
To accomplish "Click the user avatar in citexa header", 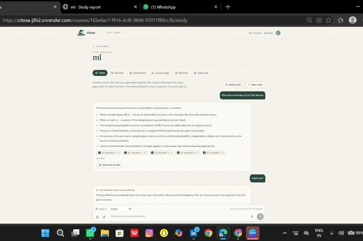I will pyautogui.click(x=278, y=33).
